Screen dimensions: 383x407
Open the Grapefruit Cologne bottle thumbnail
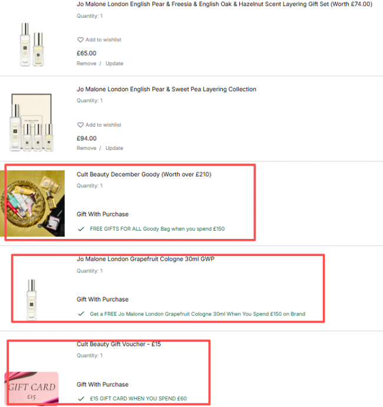pyautogui.click(x=32, y=300)
